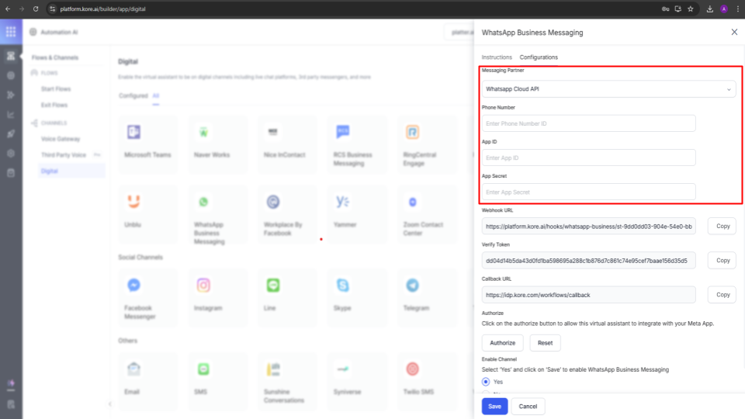Close the WhatsApp Business Messaging panel
Image resolution: width=745 pixels, height=419 pixels.
tap(734, 32)
